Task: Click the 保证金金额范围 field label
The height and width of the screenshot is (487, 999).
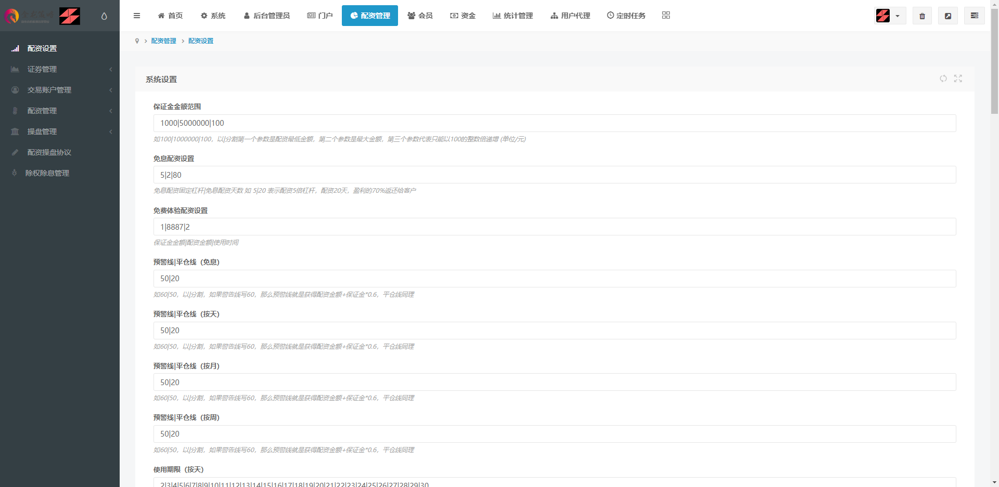Action: click(x=177, y=107)
